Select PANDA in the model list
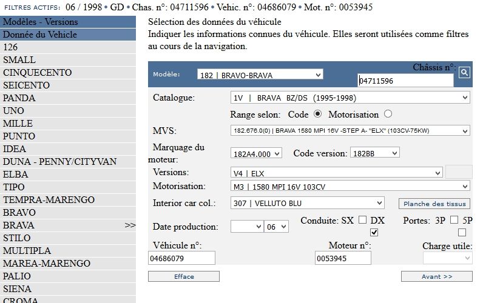 pos(68,98)
